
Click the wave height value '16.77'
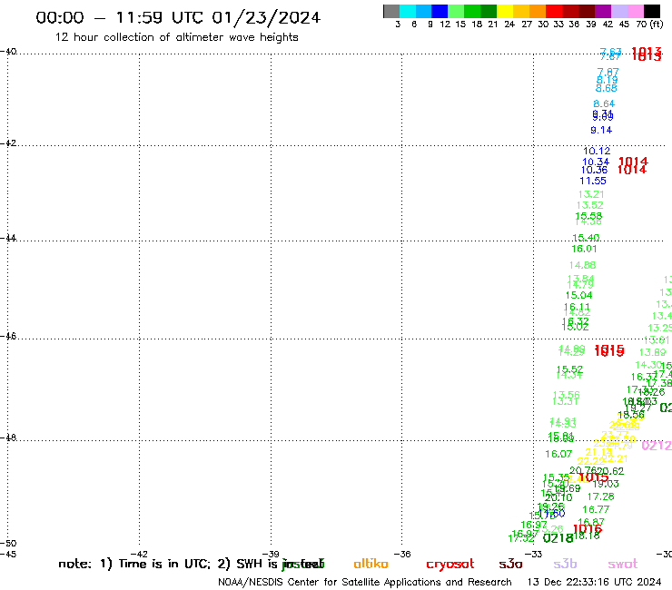[x=596, y=509]
